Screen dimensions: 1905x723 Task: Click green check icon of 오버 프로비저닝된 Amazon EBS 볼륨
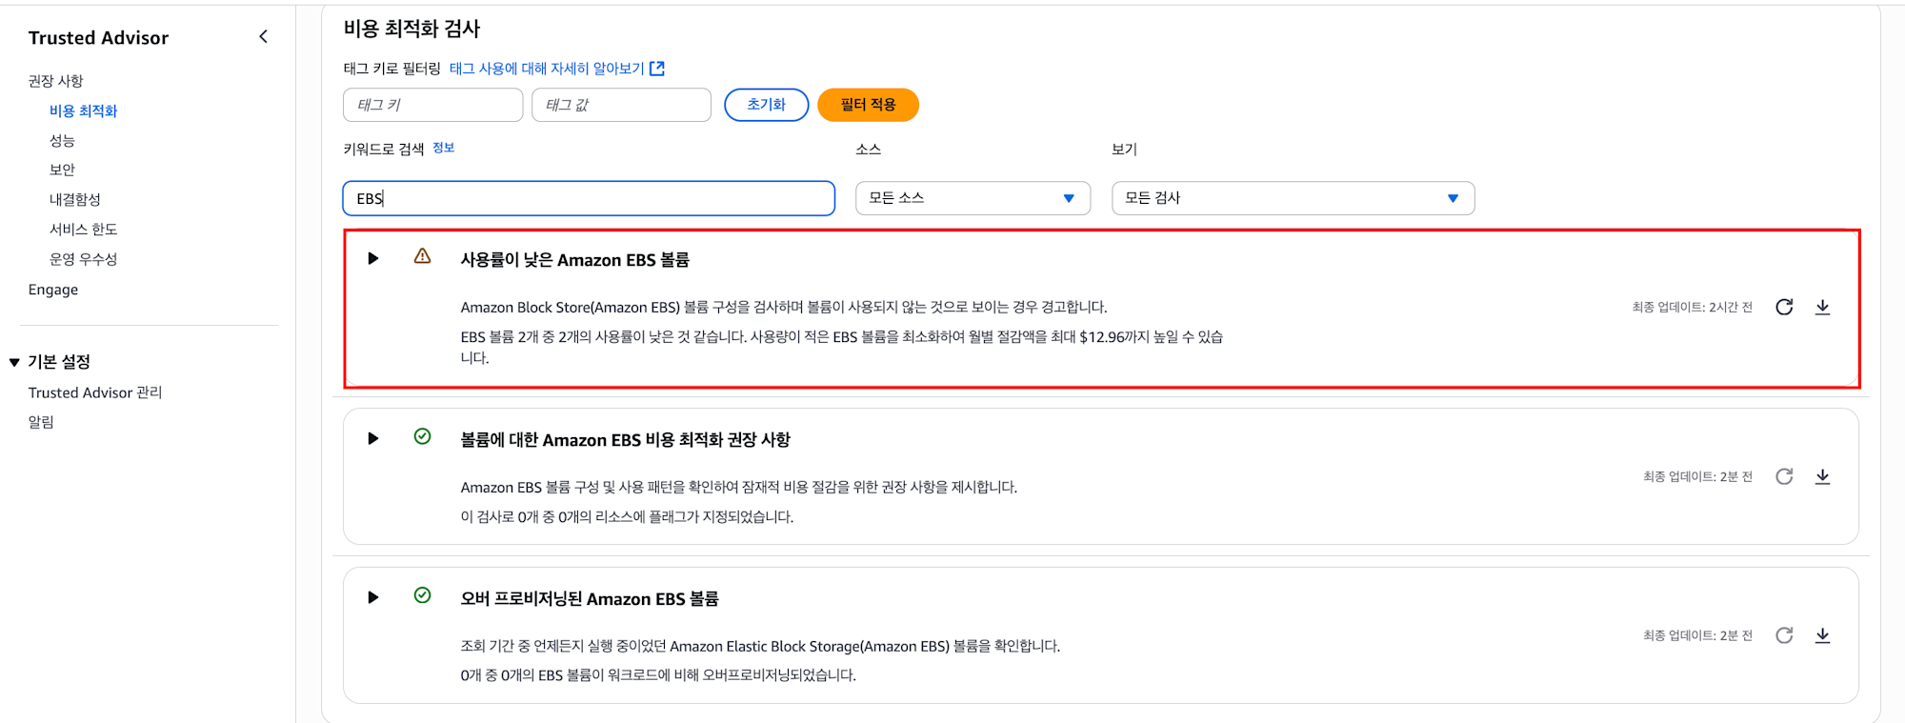point(422,595)
